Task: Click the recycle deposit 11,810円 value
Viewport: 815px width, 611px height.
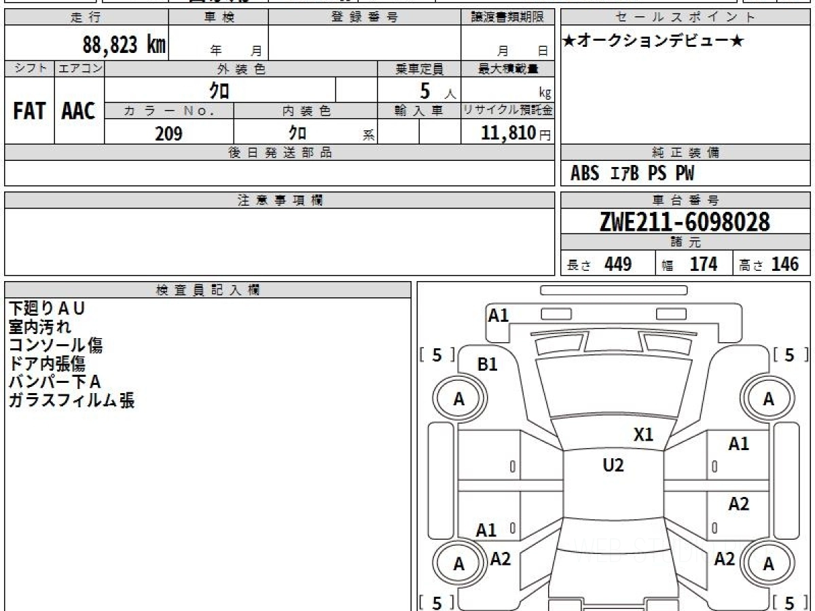Action: point(516,133)
